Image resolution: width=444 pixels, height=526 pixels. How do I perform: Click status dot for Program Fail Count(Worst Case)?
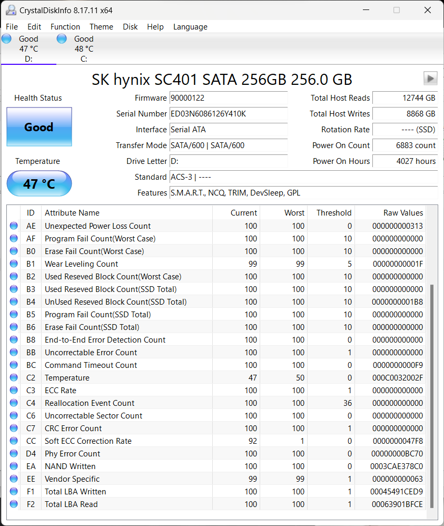[x=14, y=239]
